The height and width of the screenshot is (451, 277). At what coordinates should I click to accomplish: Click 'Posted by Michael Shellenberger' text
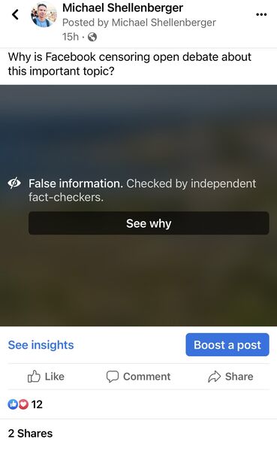(x=139, y=23)
